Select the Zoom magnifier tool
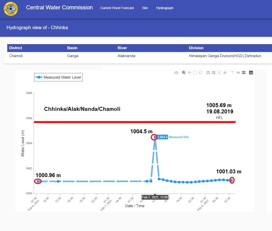Image resolution: width=272 pixels, height=231 pixels. point(183,73)
